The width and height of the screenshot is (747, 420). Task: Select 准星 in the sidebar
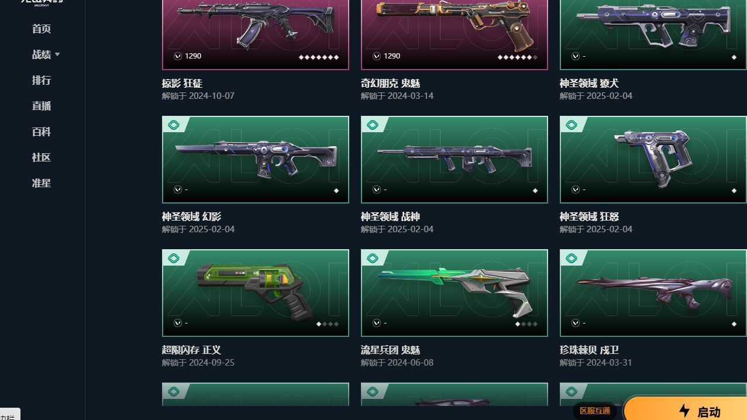42,183
